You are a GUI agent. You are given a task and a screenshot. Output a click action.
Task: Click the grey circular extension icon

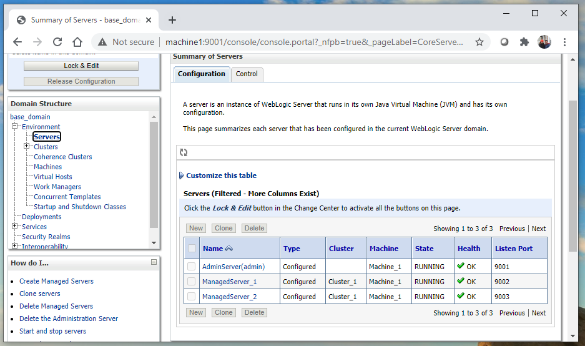tap(504, 42)
